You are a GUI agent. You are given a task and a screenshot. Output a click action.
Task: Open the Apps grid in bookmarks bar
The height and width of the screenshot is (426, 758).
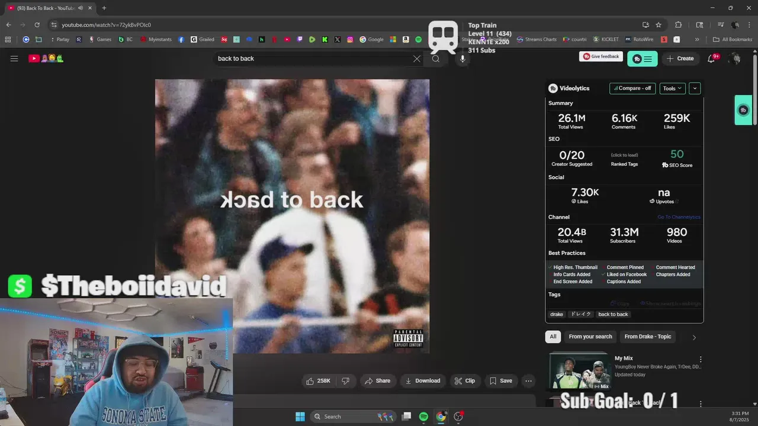pos(8,40)
